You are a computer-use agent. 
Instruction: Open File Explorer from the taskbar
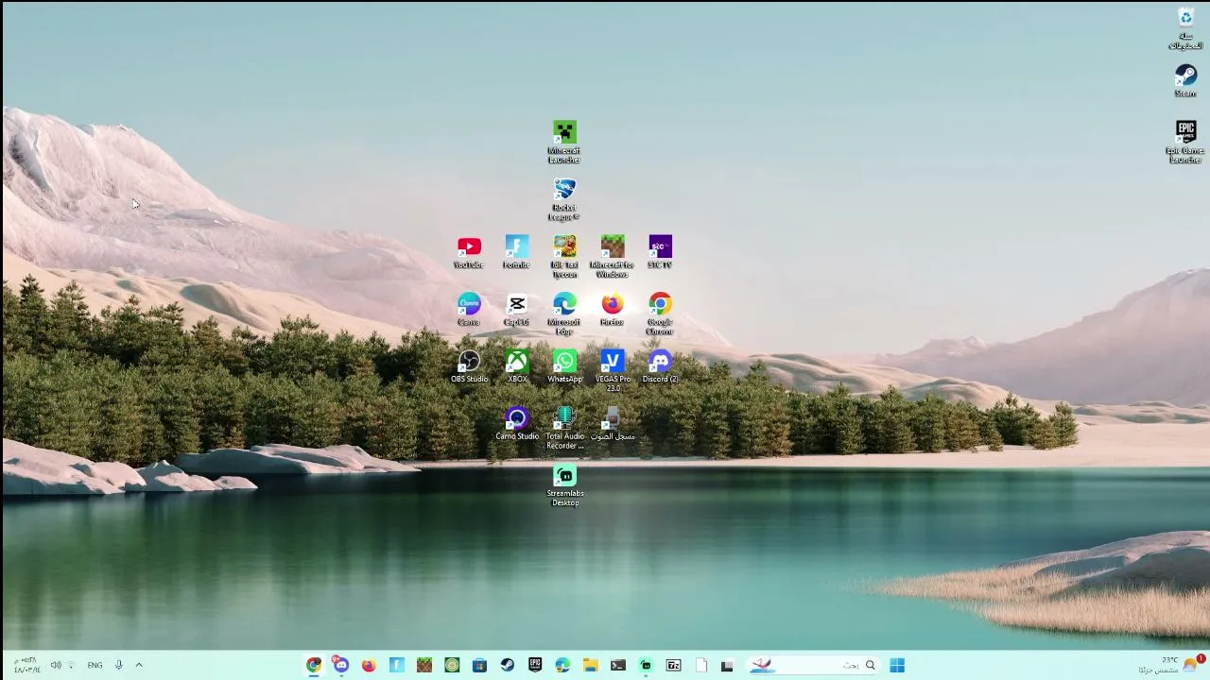(591, 666)
